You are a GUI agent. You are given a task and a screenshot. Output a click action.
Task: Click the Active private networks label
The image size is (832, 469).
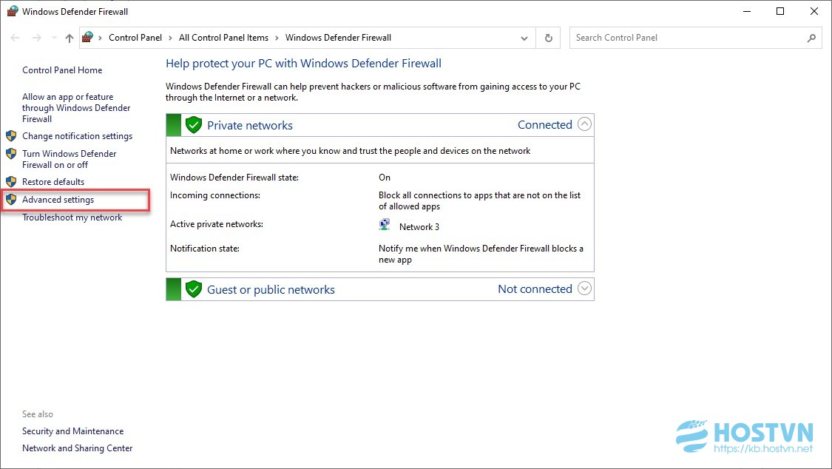217,224
